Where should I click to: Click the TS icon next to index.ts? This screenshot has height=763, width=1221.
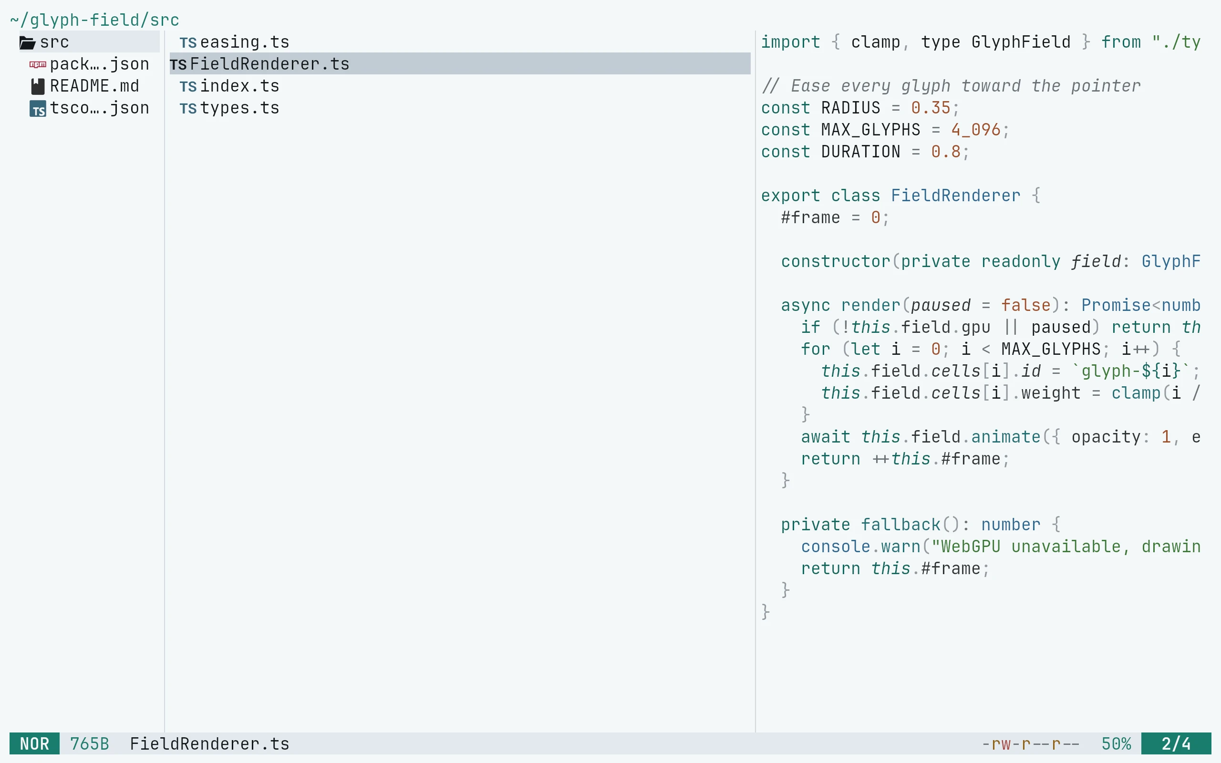(188, 87)
